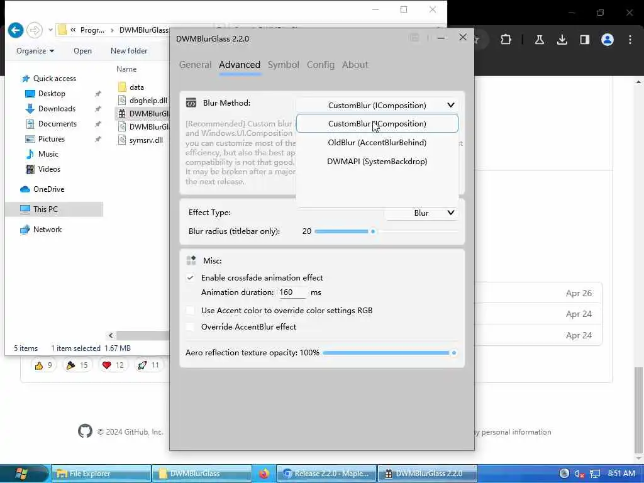Enable Use Accent color override checkbox

[x=190, y=311]
